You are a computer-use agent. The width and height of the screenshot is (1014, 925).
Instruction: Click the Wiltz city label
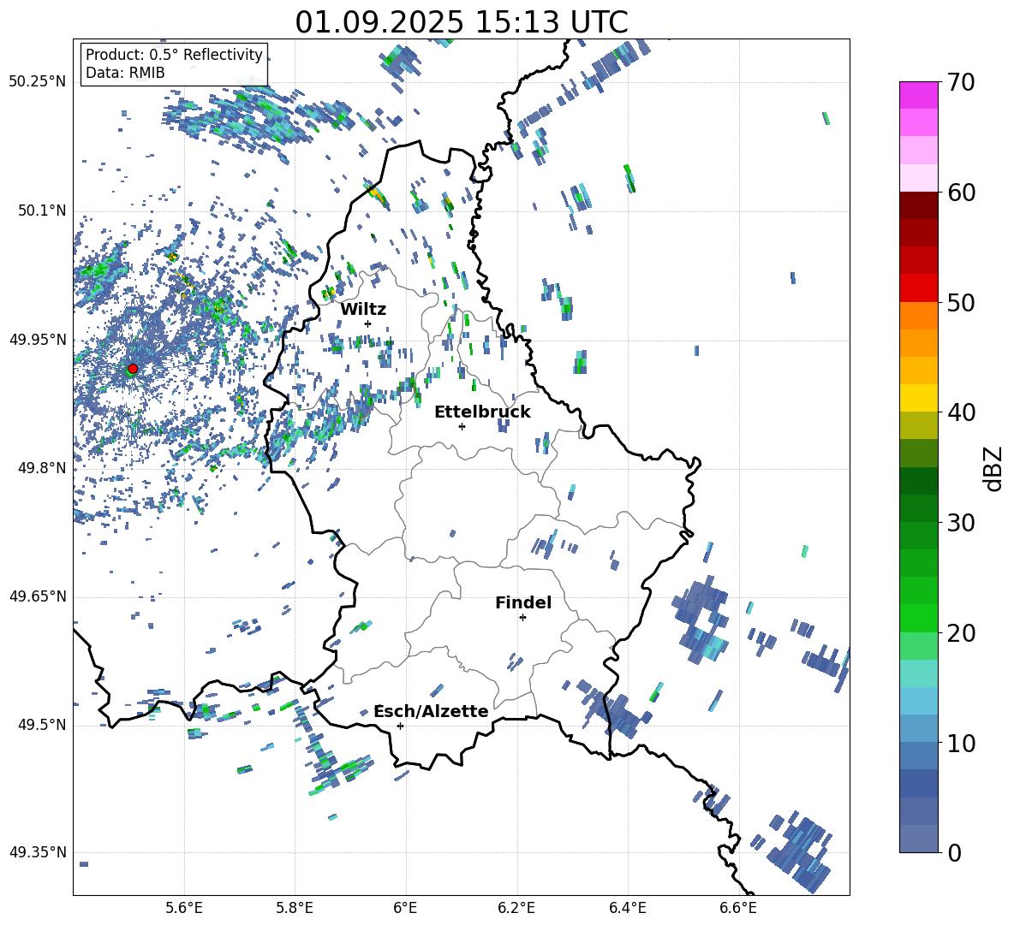(x=363, y=310)
